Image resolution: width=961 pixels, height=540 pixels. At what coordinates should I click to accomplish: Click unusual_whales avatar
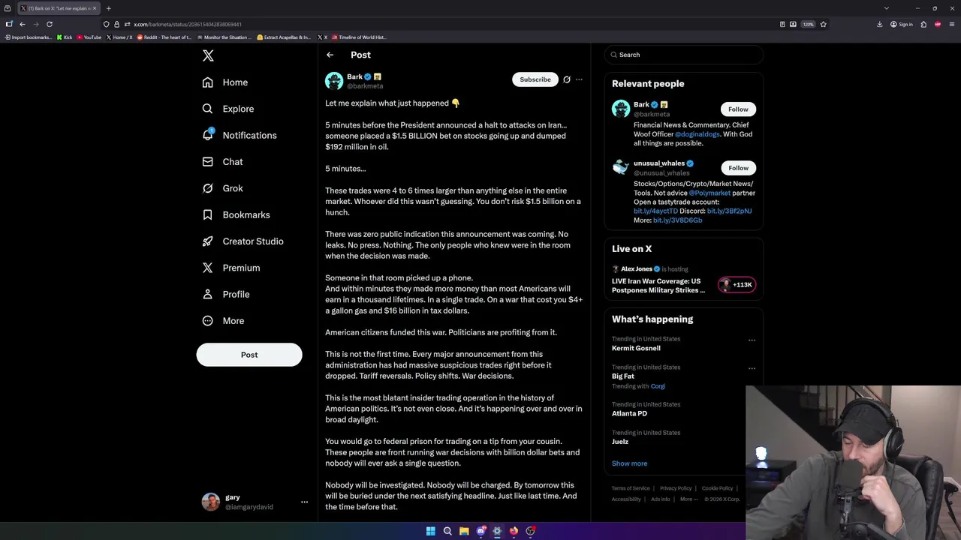[x=621, y=167]
